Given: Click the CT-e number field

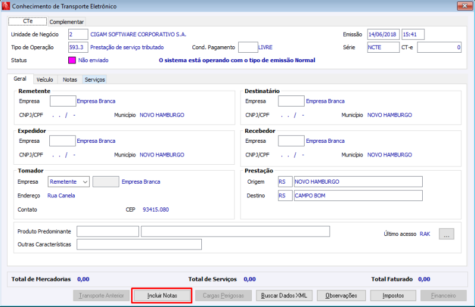Looking at the screenshot, I should 439,47.
